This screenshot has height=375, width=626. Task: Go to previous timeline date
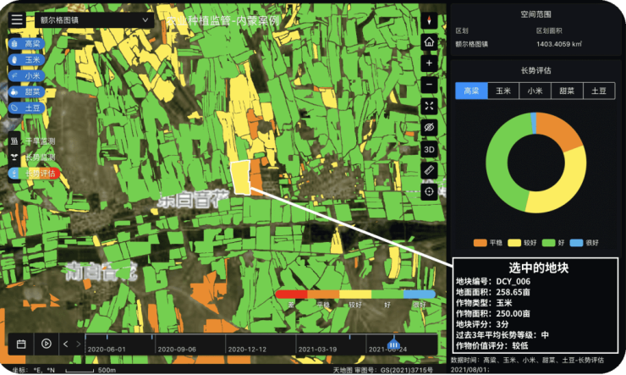point(66,344)
